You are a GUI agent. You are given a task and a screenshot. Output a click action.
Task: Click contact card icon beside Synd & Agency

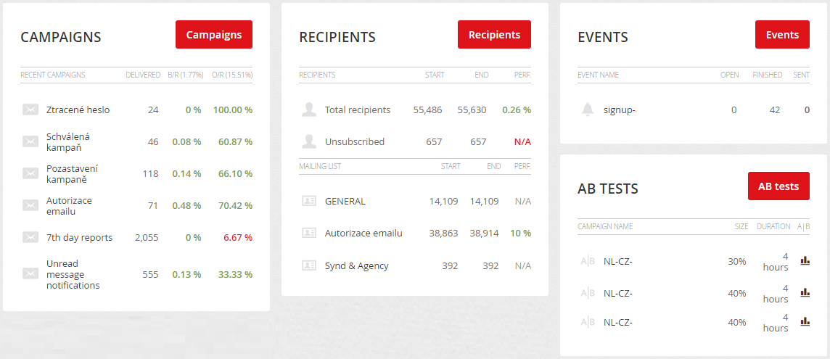click(x=309, y=266)
